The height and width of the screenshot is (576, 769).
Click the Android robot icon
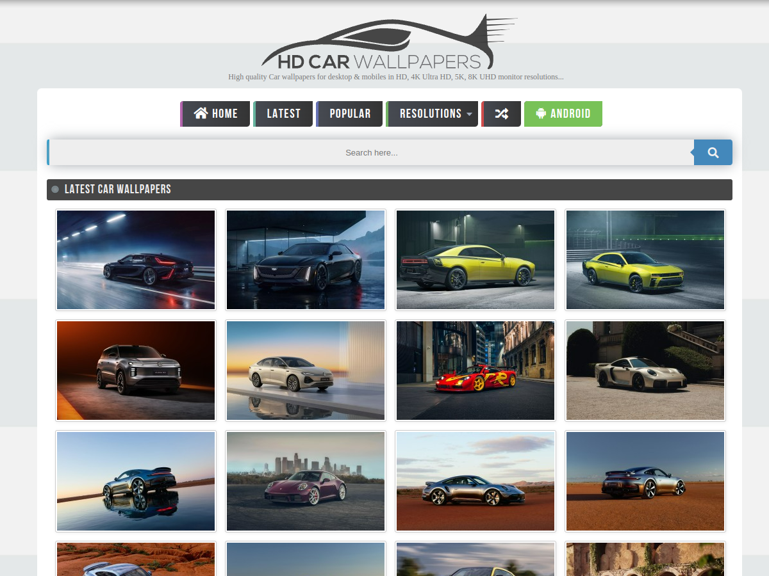click(x=541, y=114)
